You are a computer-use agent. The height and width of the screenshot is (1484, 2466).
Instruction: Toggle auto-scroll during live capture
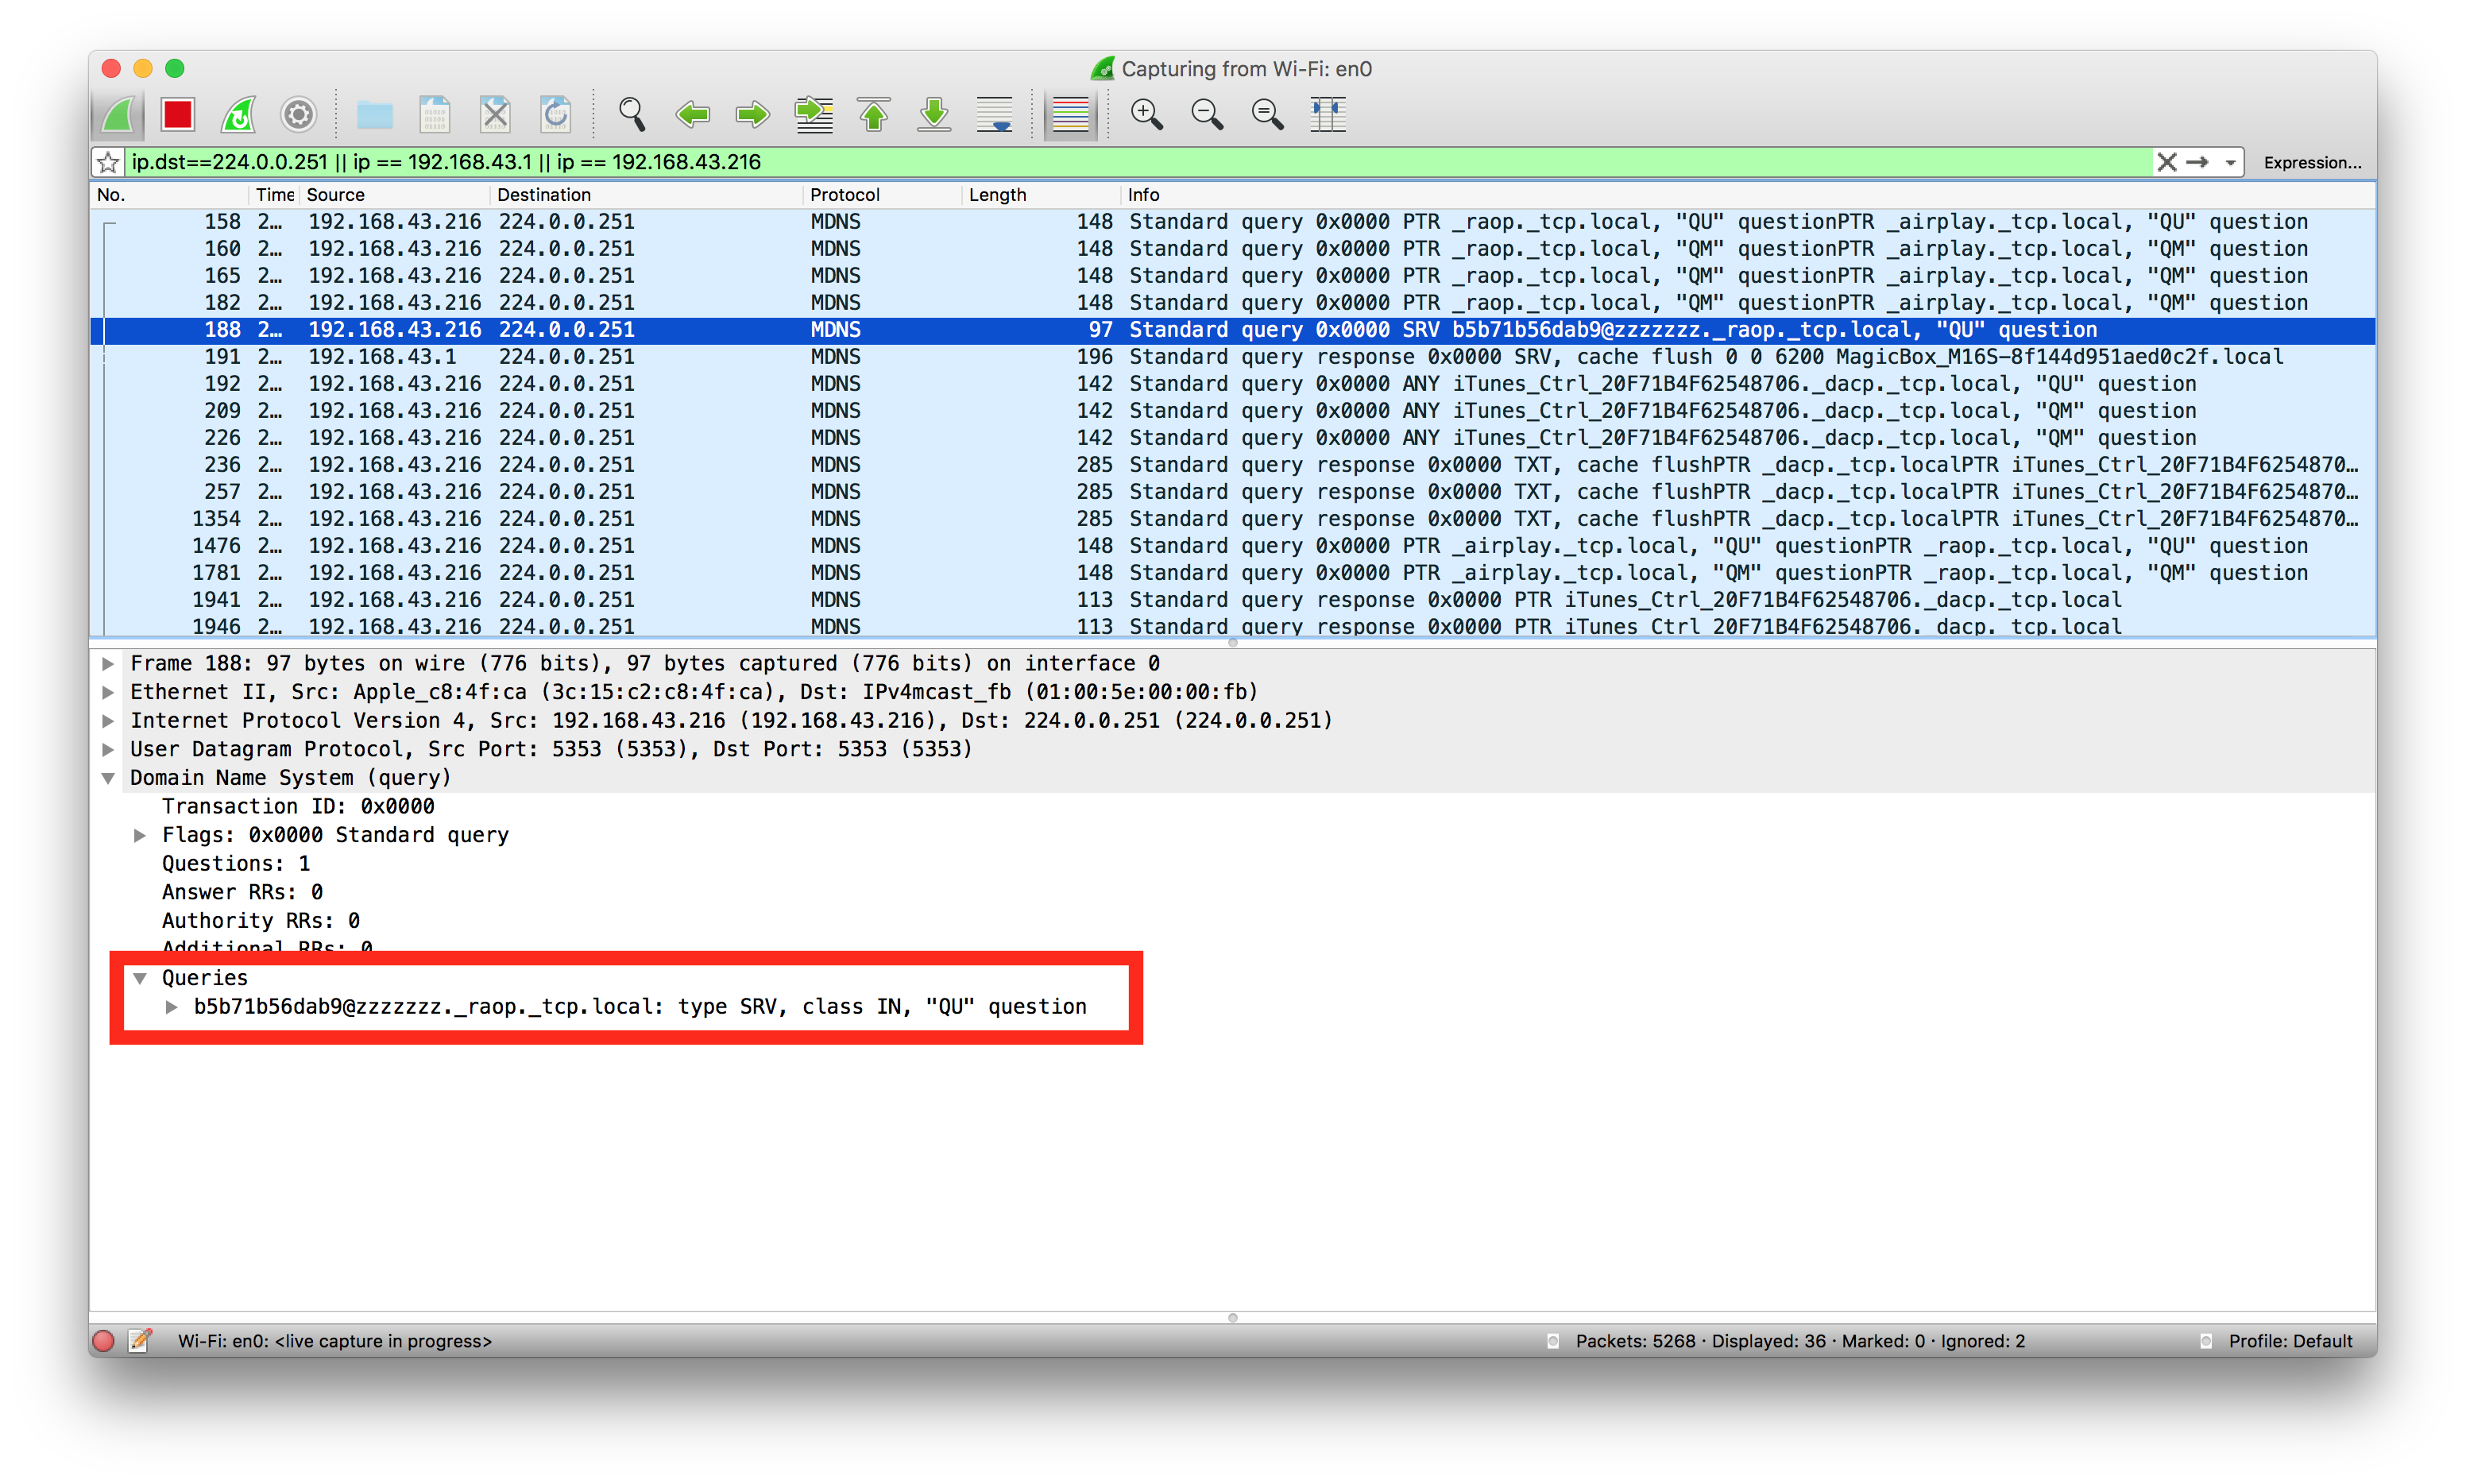click(x=995, y=114)
